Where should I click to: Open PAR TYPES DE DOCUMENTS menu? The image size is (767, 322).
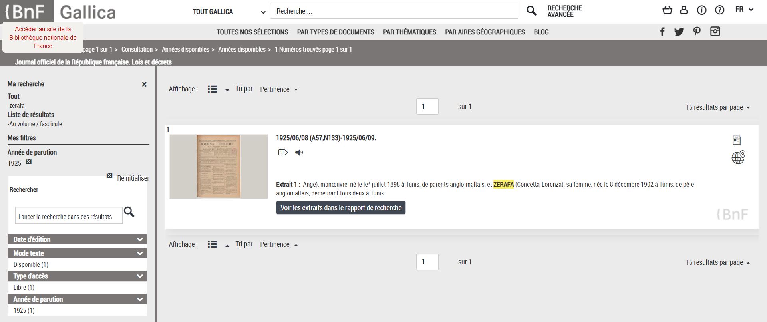pos(336,32)
